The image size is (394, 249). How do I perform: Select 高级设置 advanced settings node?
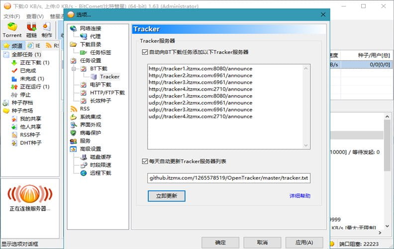pyautogui.click(x=90, y=149)
